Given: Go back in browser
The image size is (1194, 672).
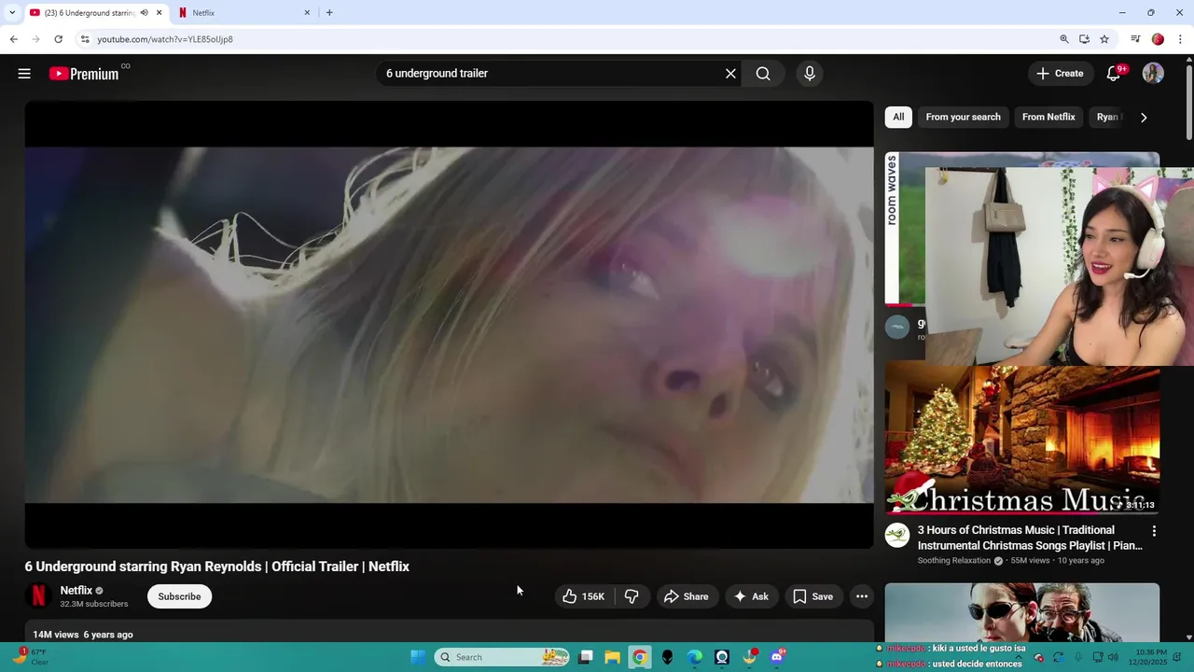Looking at the screenshot, I should click(13, 39).
